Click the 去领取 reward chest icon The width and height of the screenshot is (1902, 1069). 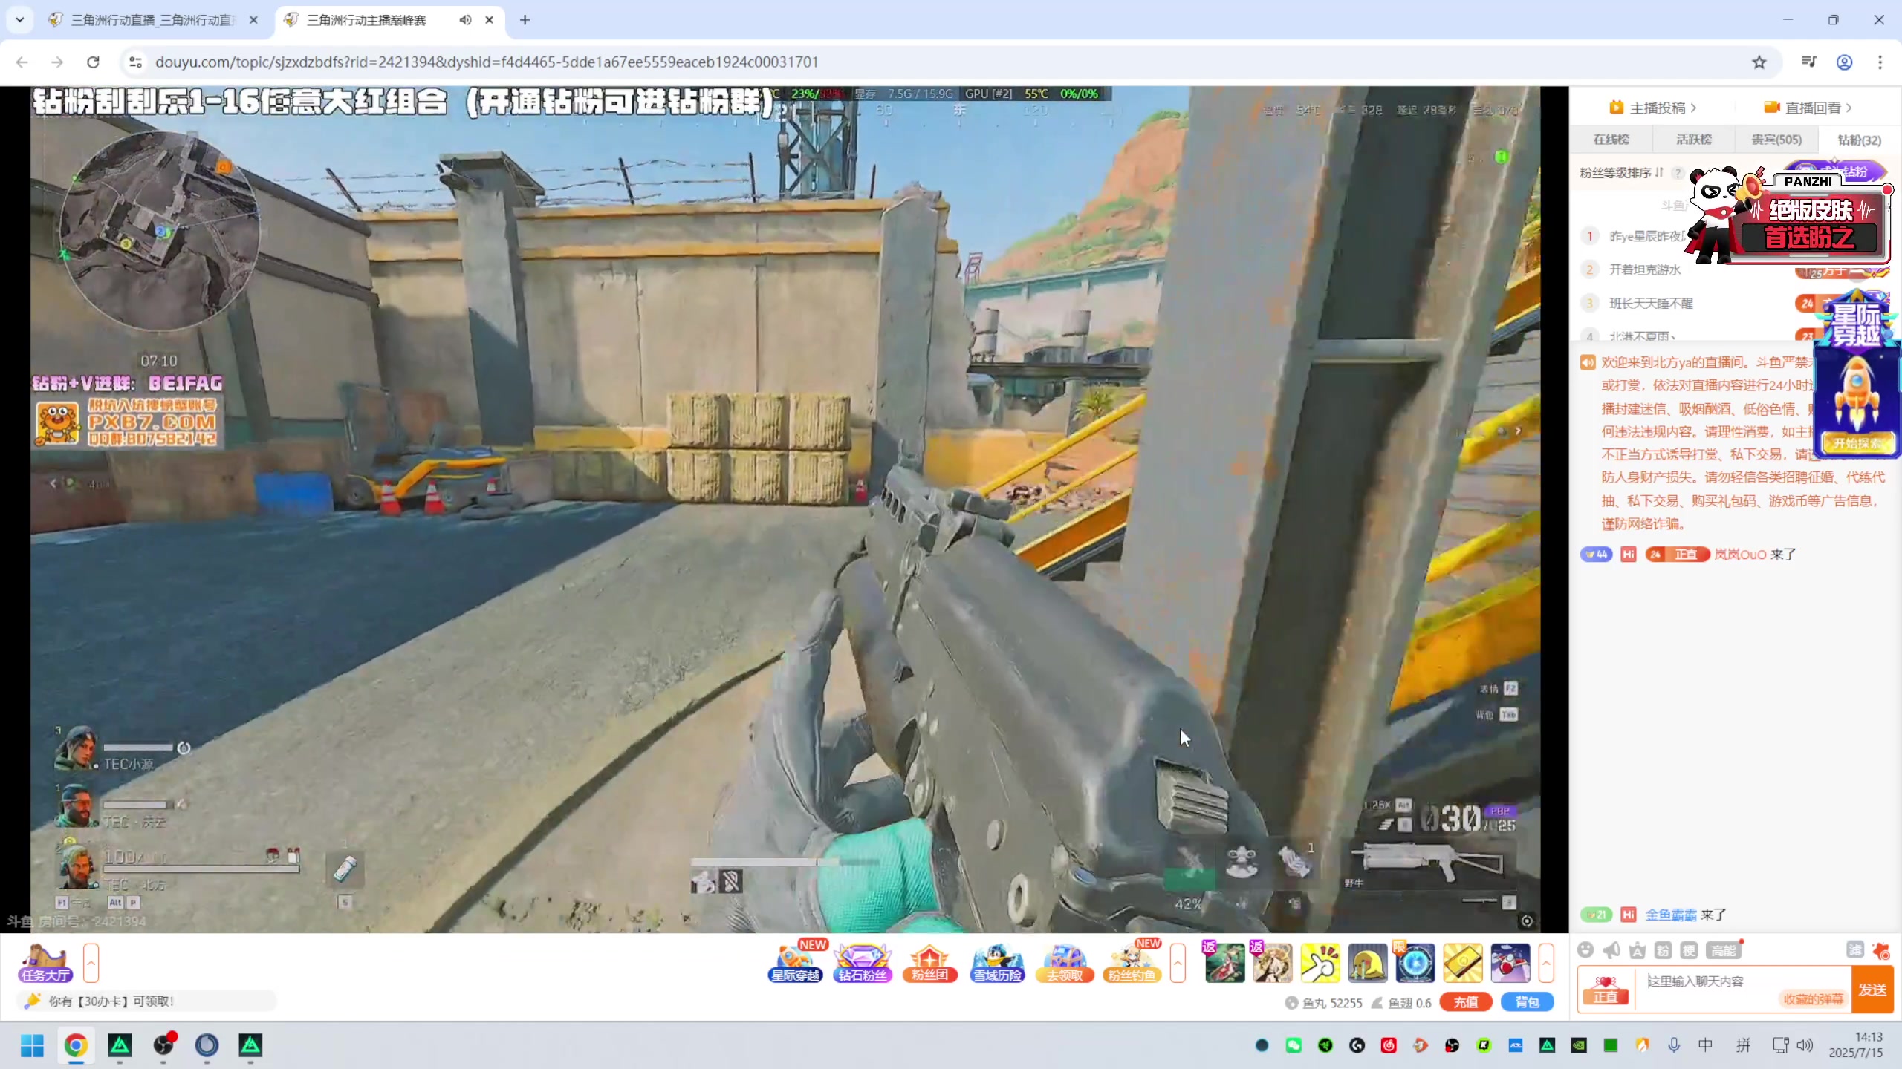[1065, 964]
